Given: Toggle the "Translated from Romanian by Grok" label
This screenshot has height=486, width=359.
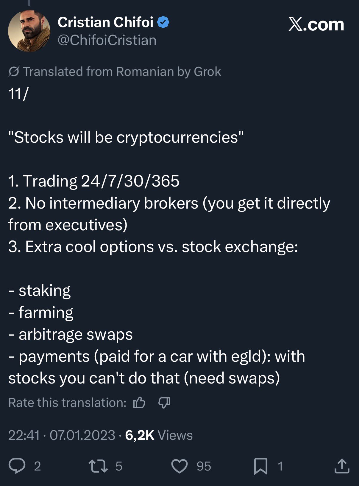Looking at the screenshot, I should pyautogui.click(x=122, y=72).
